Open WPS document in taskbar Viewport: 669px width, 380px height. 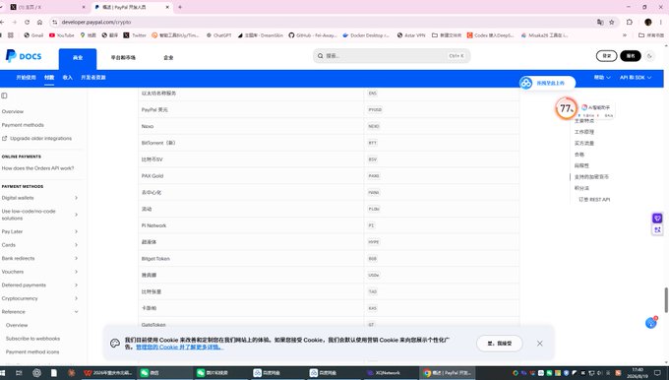tap(108, 373)
